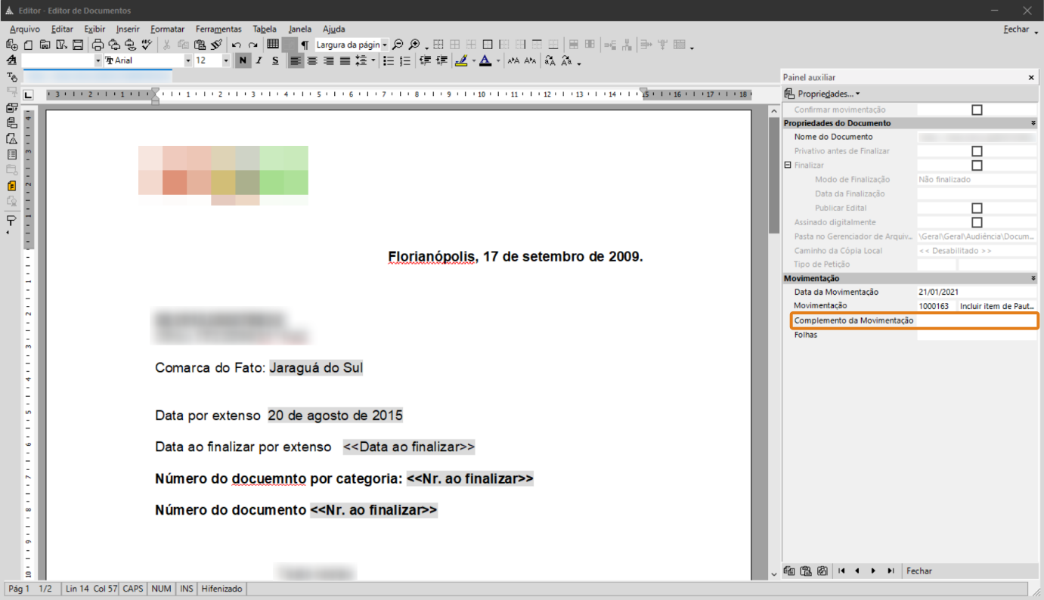Run the ABC spell check tool

tap(147, 45)
